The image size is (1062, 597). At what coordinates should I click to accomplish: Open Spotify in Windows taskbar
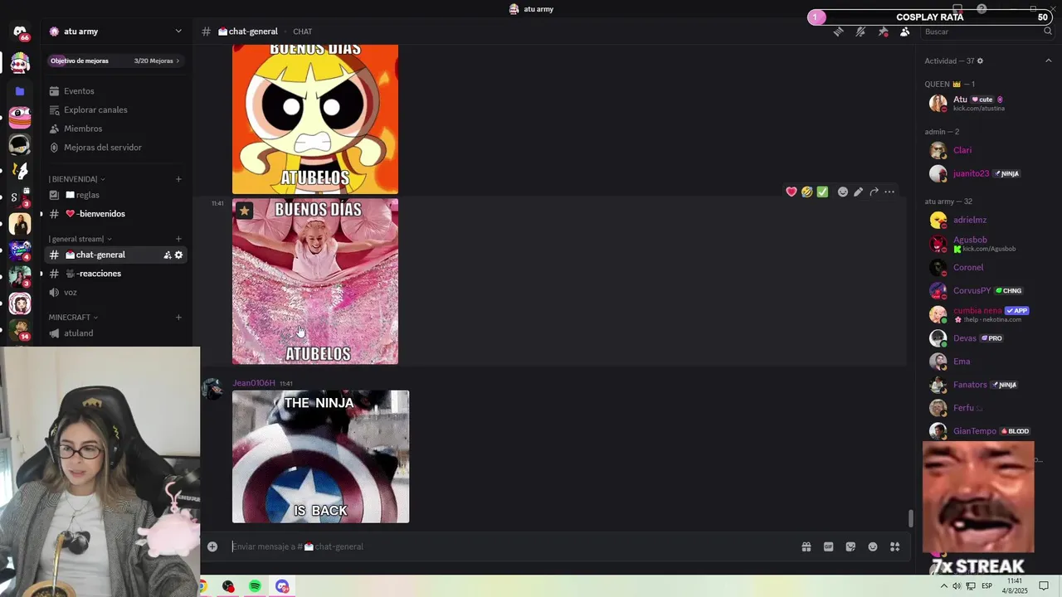click(255, 586)
